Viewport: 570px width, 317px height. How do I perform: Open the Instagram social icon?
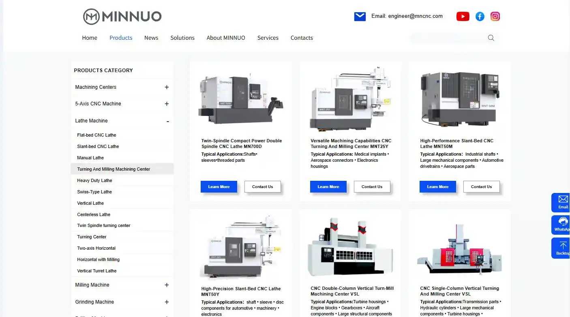[x=495, y=16]
